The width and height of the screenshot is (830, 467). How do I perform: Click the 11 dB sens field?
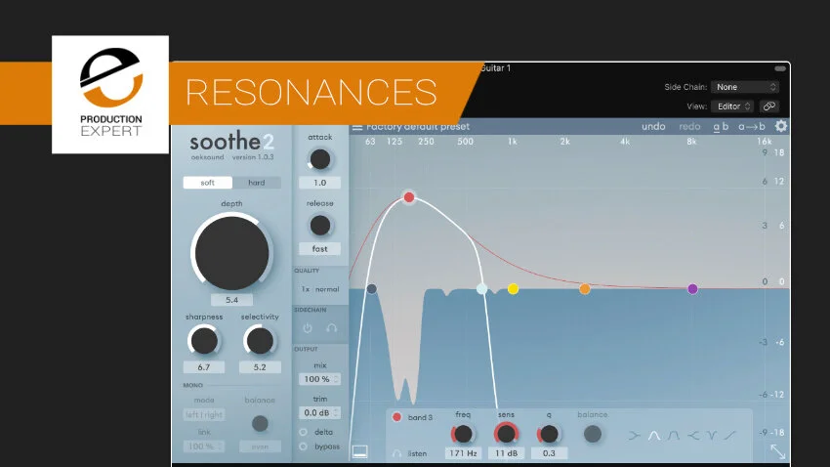coord(507,453)
